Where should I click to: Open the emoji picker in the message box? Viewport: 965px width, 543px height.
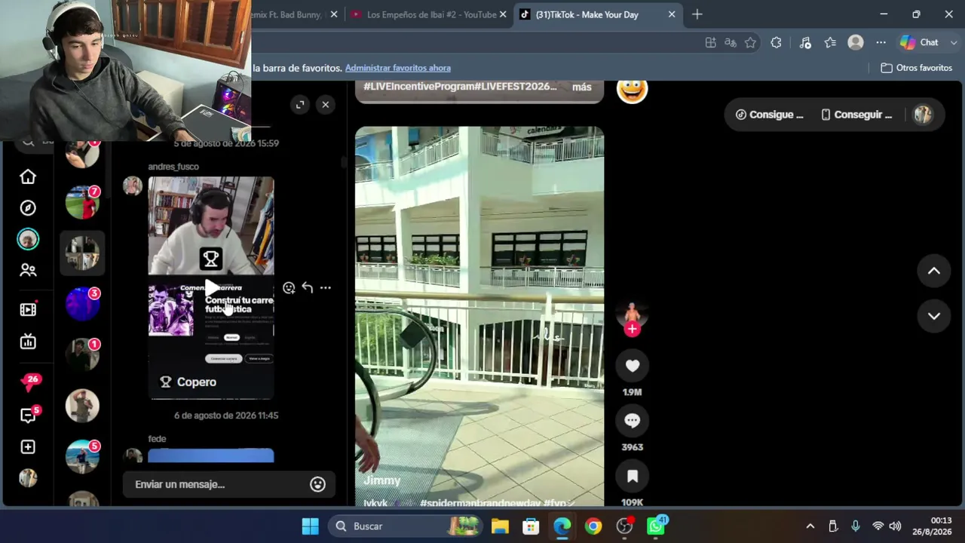click(317, 484)
